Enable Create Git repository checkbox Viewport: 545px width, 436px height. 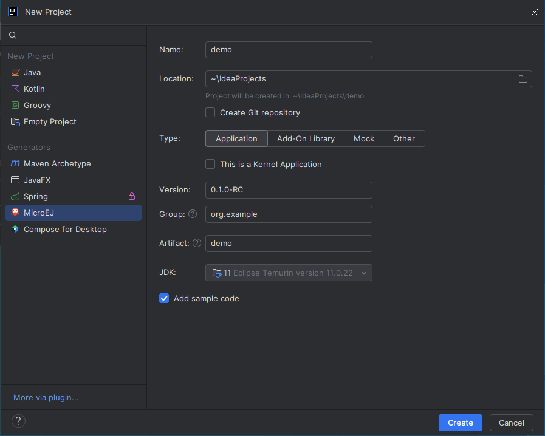[x=210, y=112]
